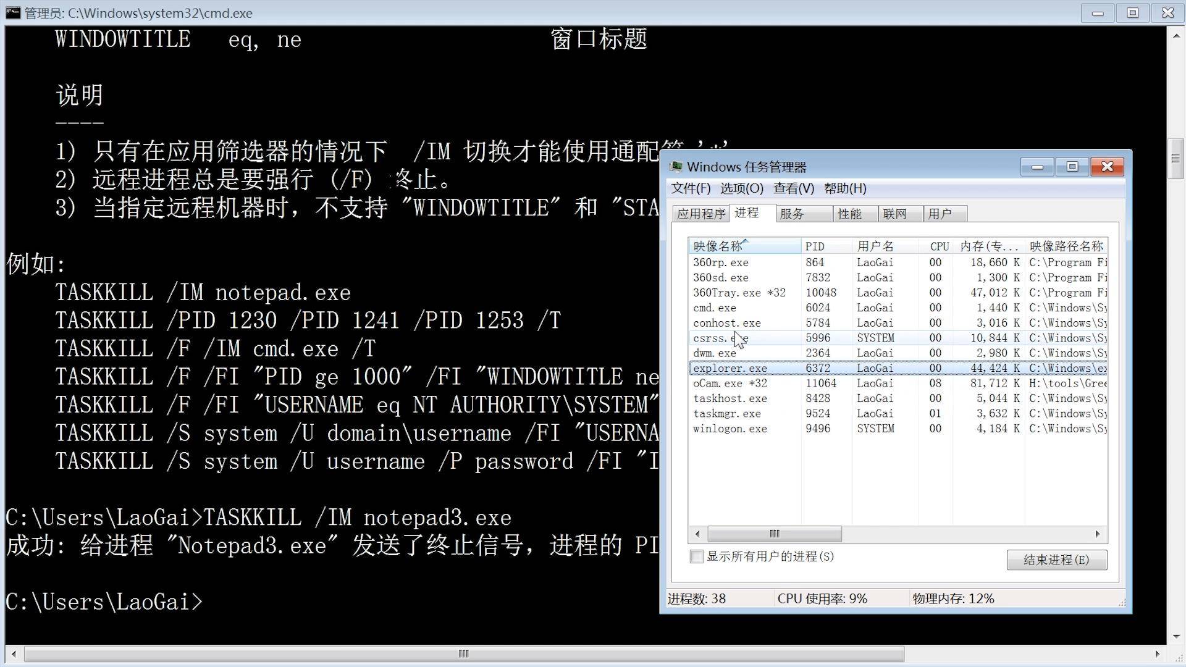The width and height of the screenshot is (1186, 667).
Task: Enable 显示所有用户的进程 checkbox
Action: click(697, 556)
